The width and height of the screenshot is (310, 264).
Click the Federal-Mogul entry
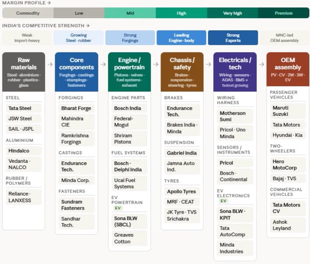coord(129,121)
